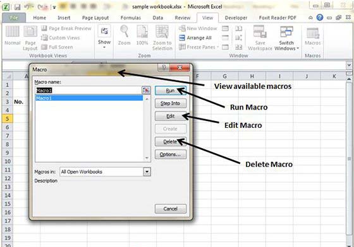Open the Show dropdown in ribbon
The height and width of the screenshot is (247, 354).
point(104,37)
